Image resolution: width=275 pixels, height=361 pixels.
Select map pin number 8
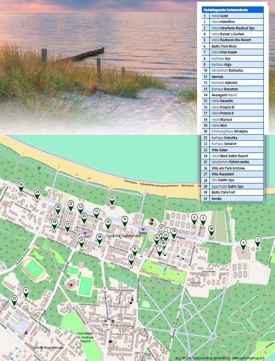pos(124,221)
